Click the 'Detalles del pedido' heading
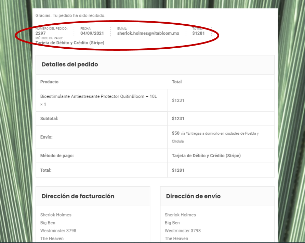Viewport: 305px width, 243px height. (x=70, y=64)
